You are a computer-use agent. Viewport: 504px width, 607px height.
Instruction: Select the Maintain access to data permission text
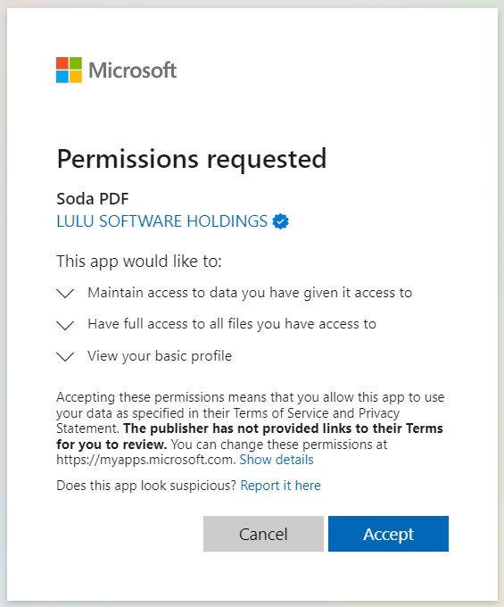pyautogui.click(x=250, y=293)
